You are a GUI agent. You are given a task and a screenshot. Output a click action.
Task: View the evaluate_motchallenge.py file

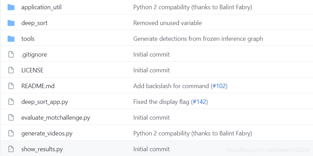(x=56, y=118)
